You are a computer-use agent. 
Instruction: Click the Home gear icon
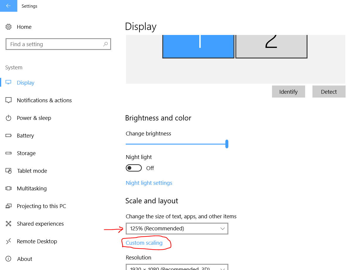pyautogui.click(x=8, y=27)
